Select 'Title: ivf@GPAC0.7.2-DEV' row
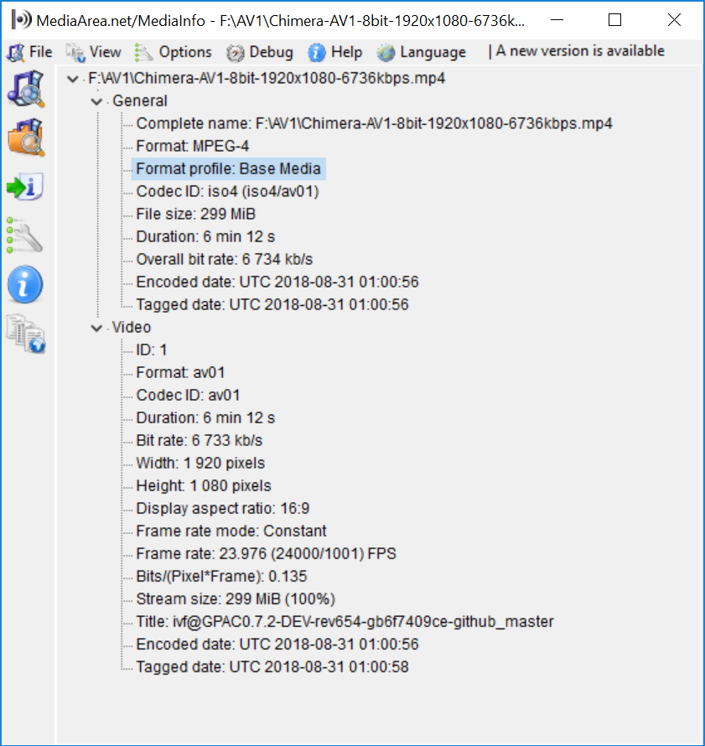The width and height of the screenshot is (705, 746). tap(345, 622)
